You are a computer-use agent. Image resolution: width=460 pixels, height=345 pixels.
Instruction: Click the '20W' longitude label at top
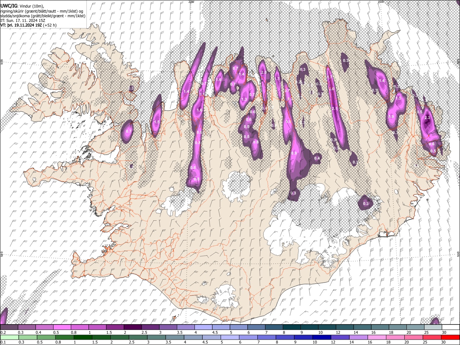click(x=191, y=2)
